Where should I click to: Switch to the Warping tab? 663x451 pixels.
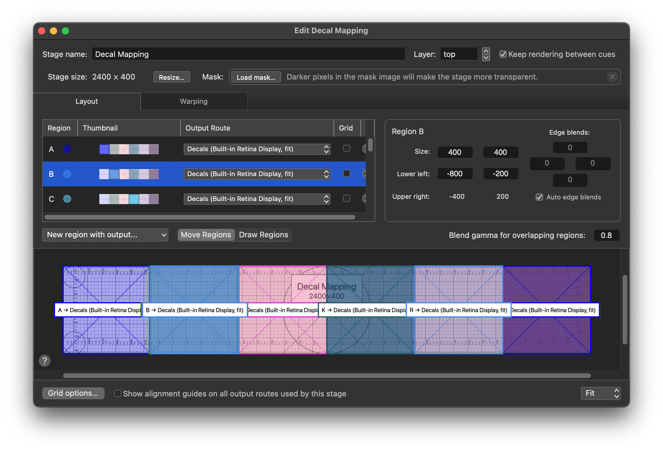pos(194,101)
